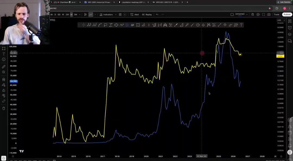293x161 pixels.
Task: Hide all drawings with the eye icon
Action: click(4, 95)
